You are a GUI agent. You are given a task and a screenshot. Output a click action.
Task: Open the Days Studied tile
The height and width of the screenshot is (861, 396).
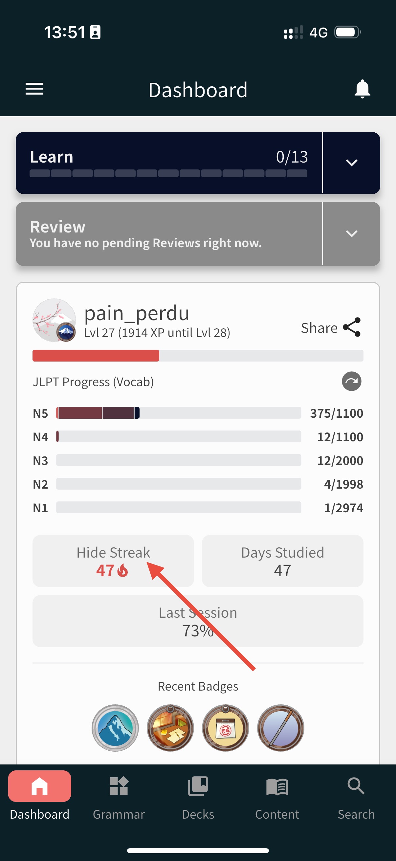(x=282, y=561)
